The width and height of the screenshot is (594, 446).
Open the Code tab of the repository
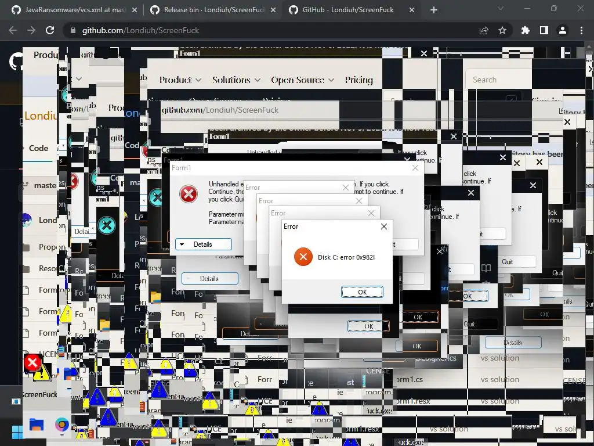coord(38,148)
